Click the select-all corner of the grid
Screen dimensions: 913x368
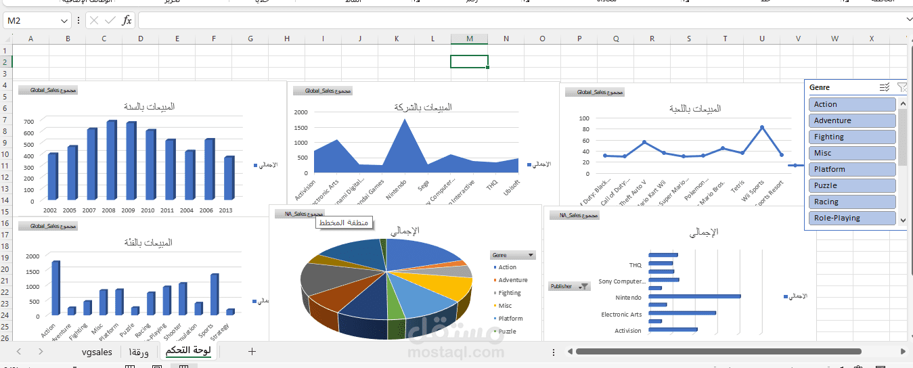click(6, 39)
